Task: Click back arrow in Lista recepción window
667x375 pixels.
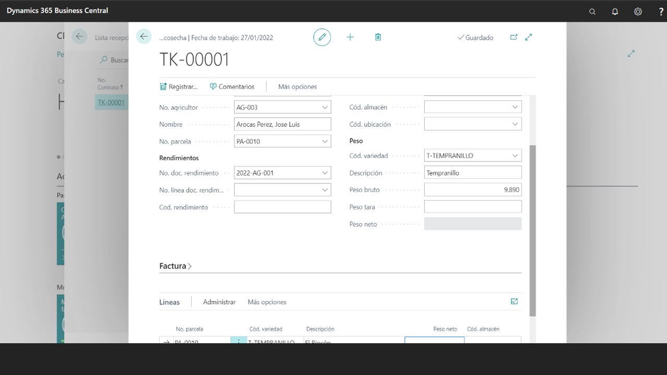Action: pyautogui.click(x=79, y=36)
